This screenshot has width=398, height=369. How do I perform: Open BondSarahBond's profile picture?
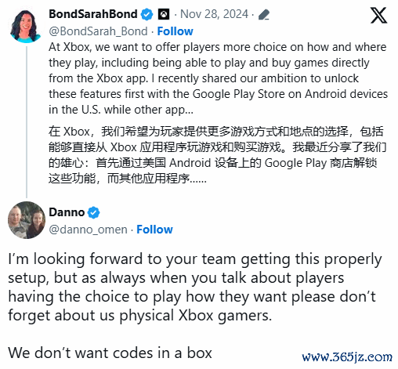coord(26,26)
